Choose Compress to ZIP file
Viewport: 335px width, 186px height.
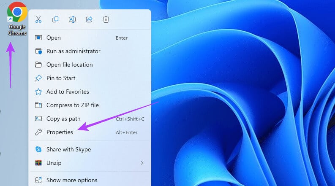[x=90, y=105]
